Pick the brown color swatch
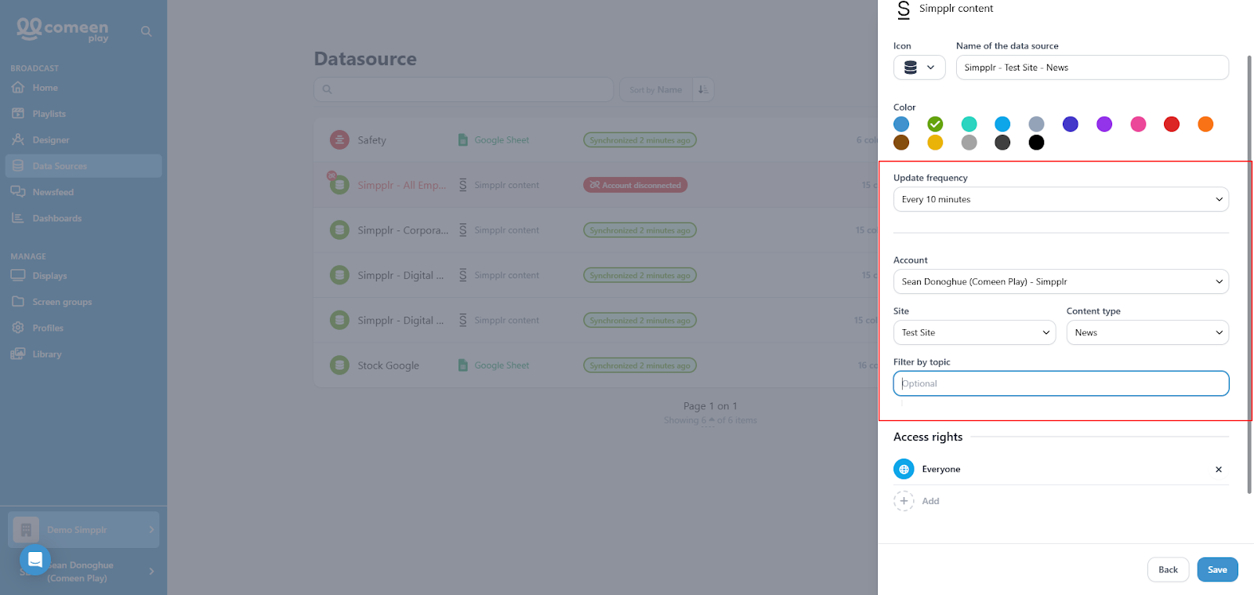 point(901,142)
